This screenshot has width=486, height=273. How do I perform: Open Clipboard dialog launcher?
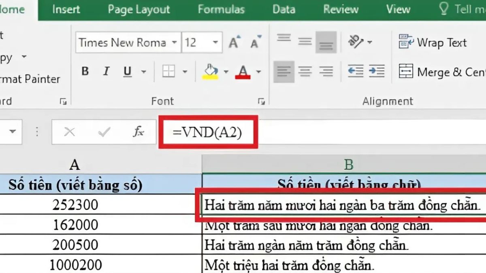tap(63, 102)
